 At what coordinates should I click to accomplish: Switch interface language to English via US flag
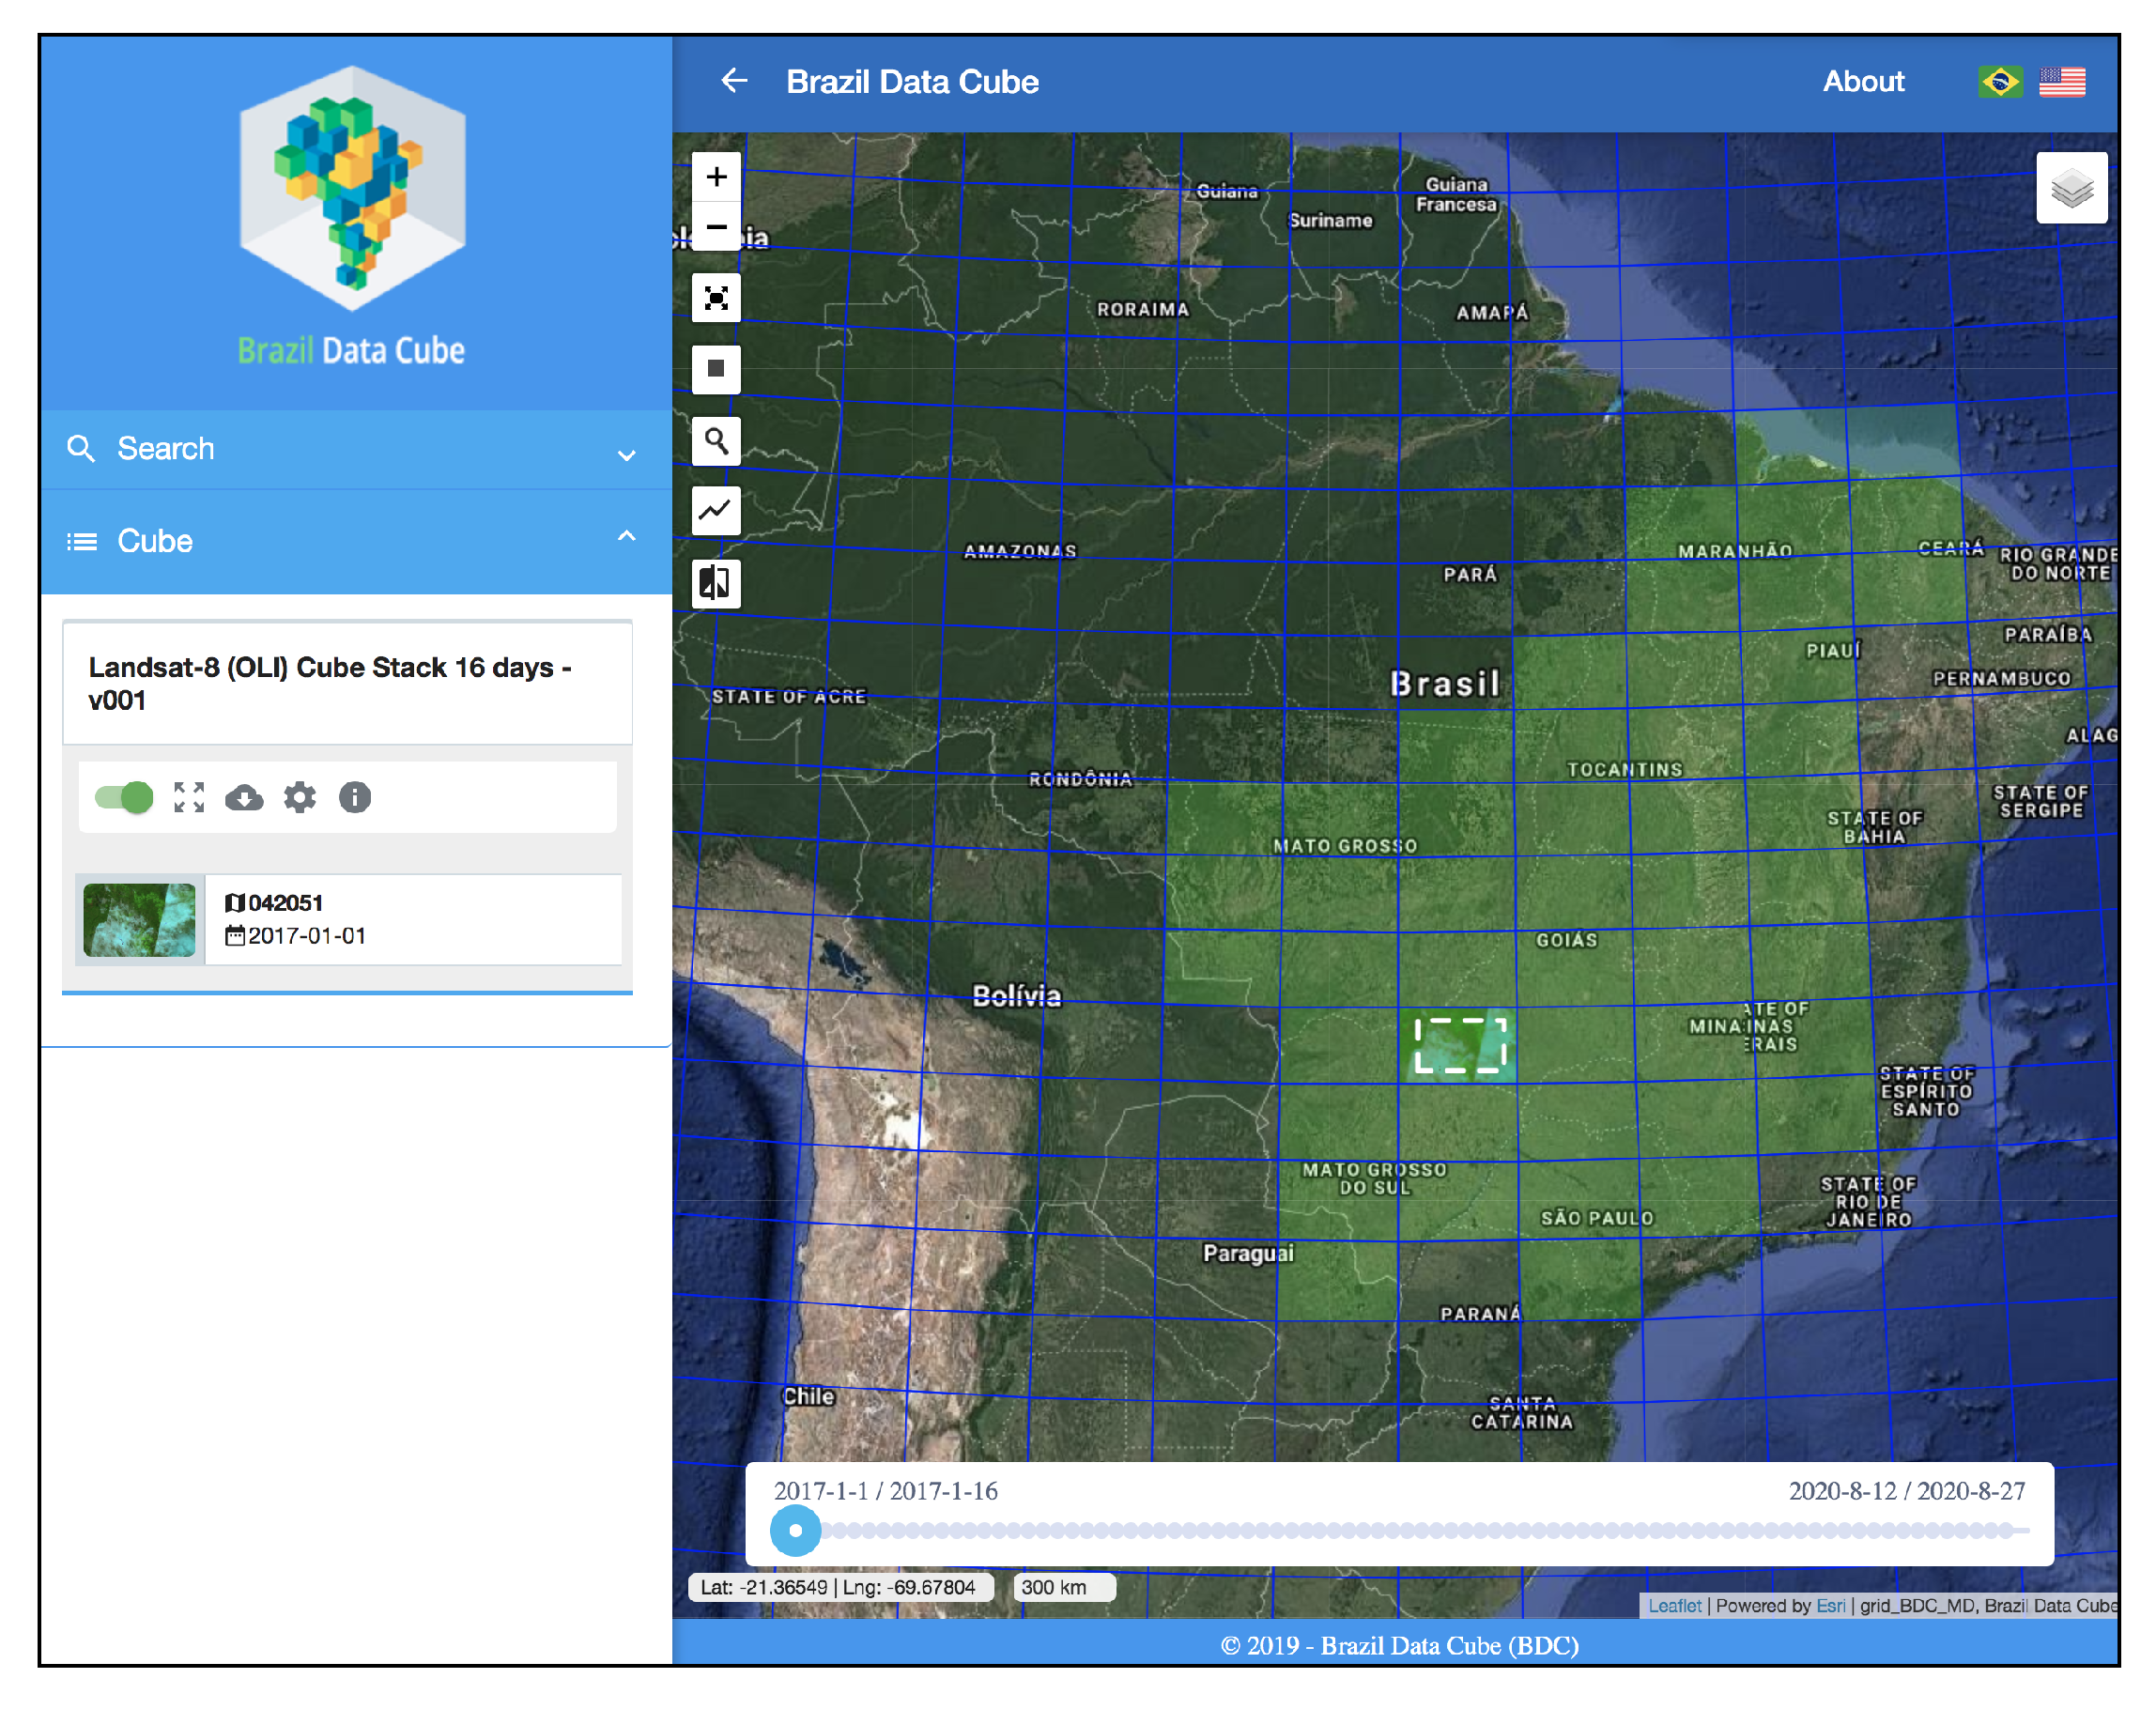(2062, 82)
